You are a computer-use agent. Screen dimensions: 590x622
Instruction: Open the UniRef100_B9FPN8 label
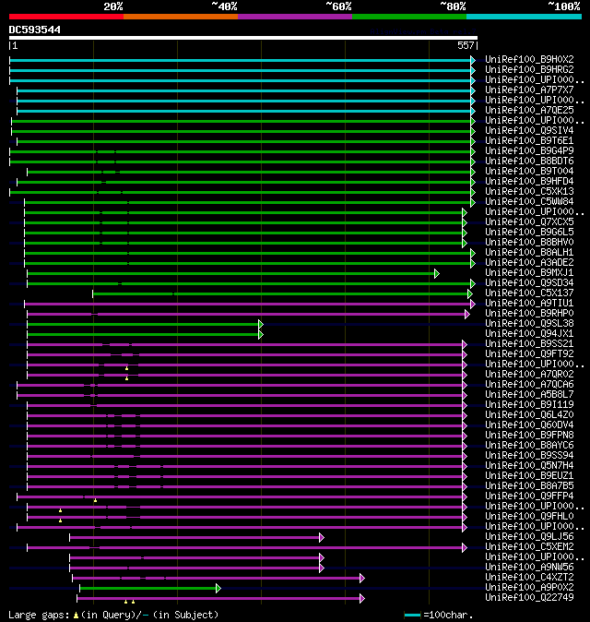click(529, 436)
